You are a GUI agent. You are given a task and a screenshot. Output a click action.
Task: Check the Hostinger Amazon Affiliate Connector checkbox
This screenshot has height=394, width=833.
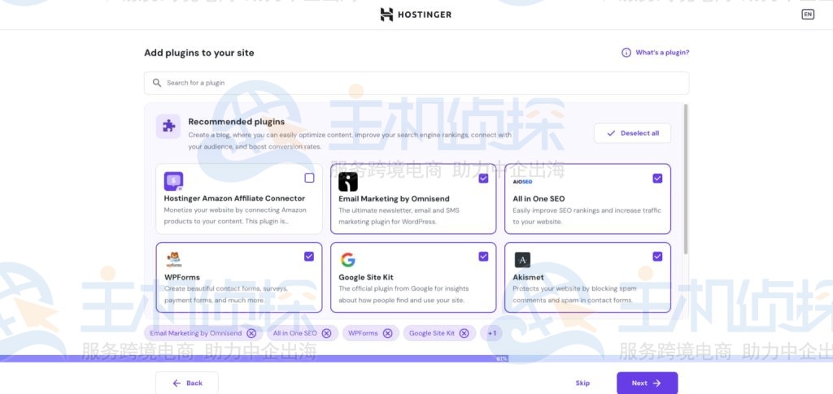tap(309, 178)
